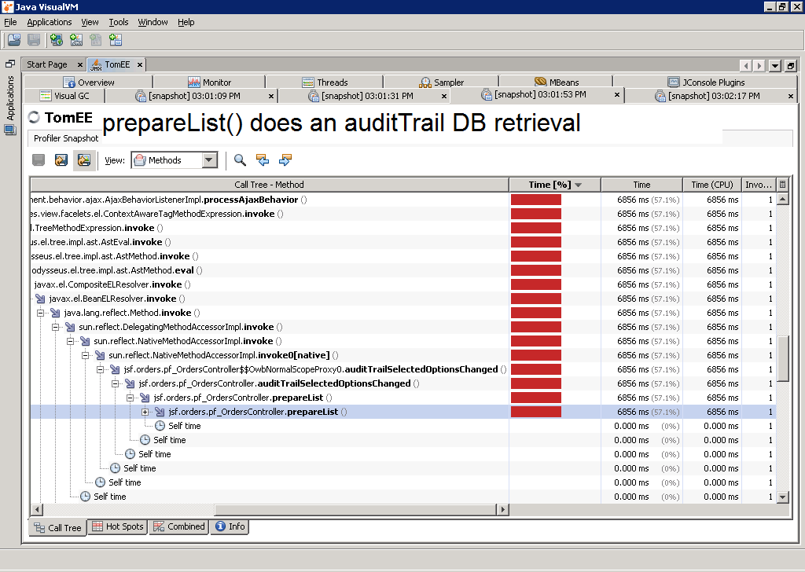Click vertical scrollbar down arrow

782,497
